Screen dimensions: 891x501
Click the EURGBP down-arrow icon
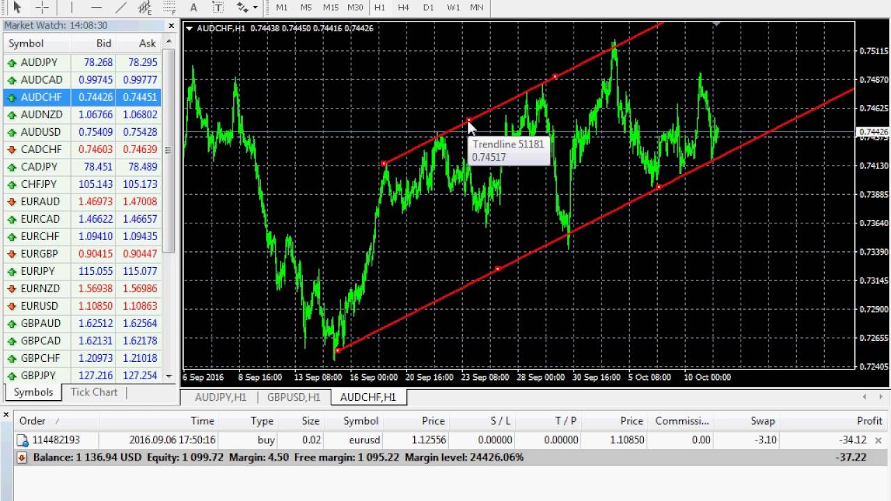(x=12, y=254)
